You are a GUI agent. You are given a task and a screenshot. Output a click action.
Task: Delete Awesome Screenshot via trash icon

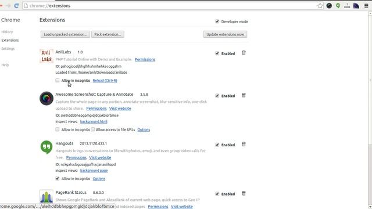click(x=244, y=95)
